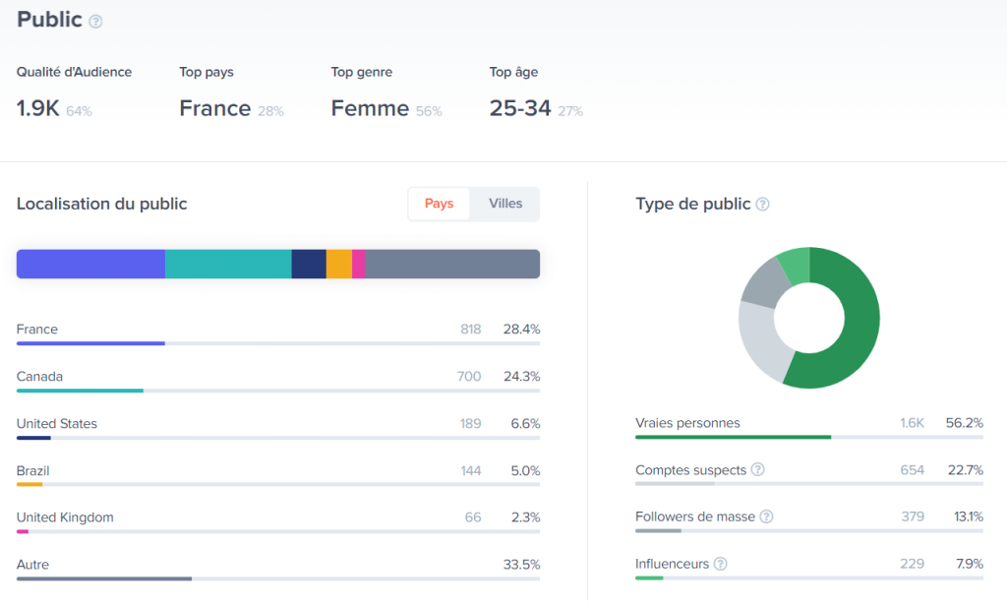Click the help icon next to Public heading

pos(95,22)
